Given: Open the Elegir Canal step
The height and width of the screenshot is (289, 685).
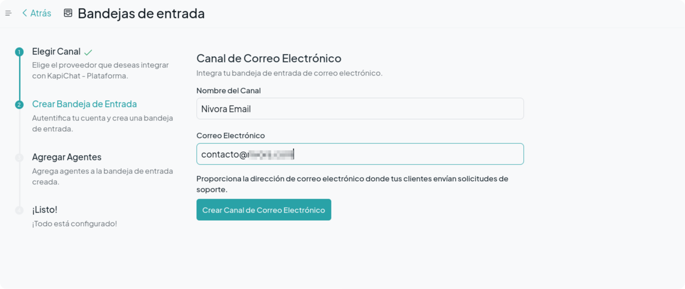Looking at the screenshot, I should coord(56,52).
